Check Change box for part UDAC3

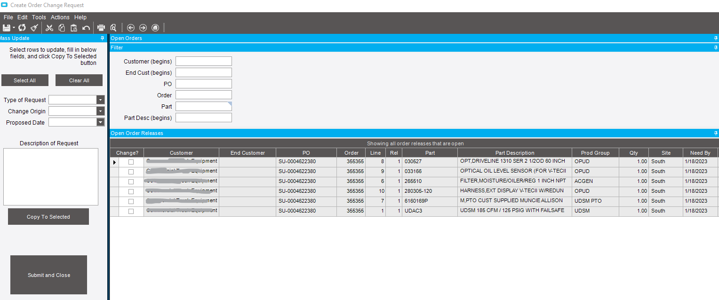click(131, 211)
